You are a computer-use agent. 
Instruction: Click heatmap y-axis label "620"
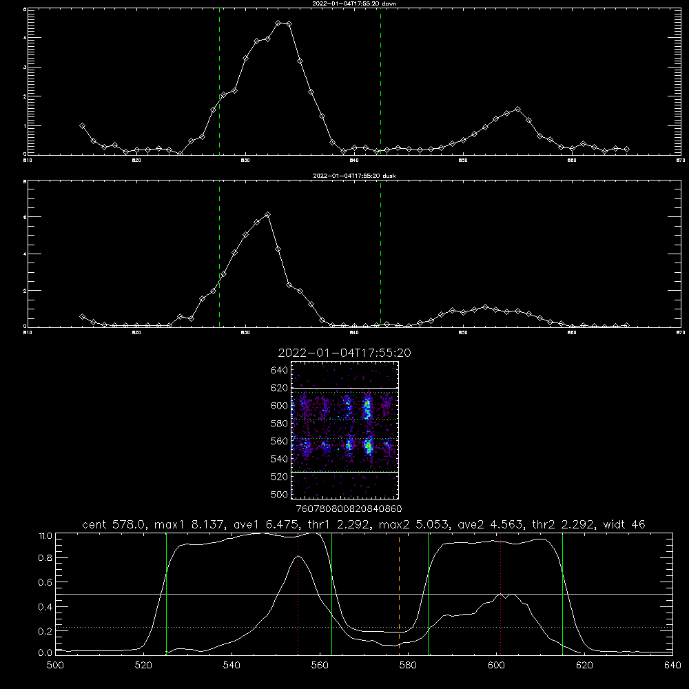[x=279, y=388]
